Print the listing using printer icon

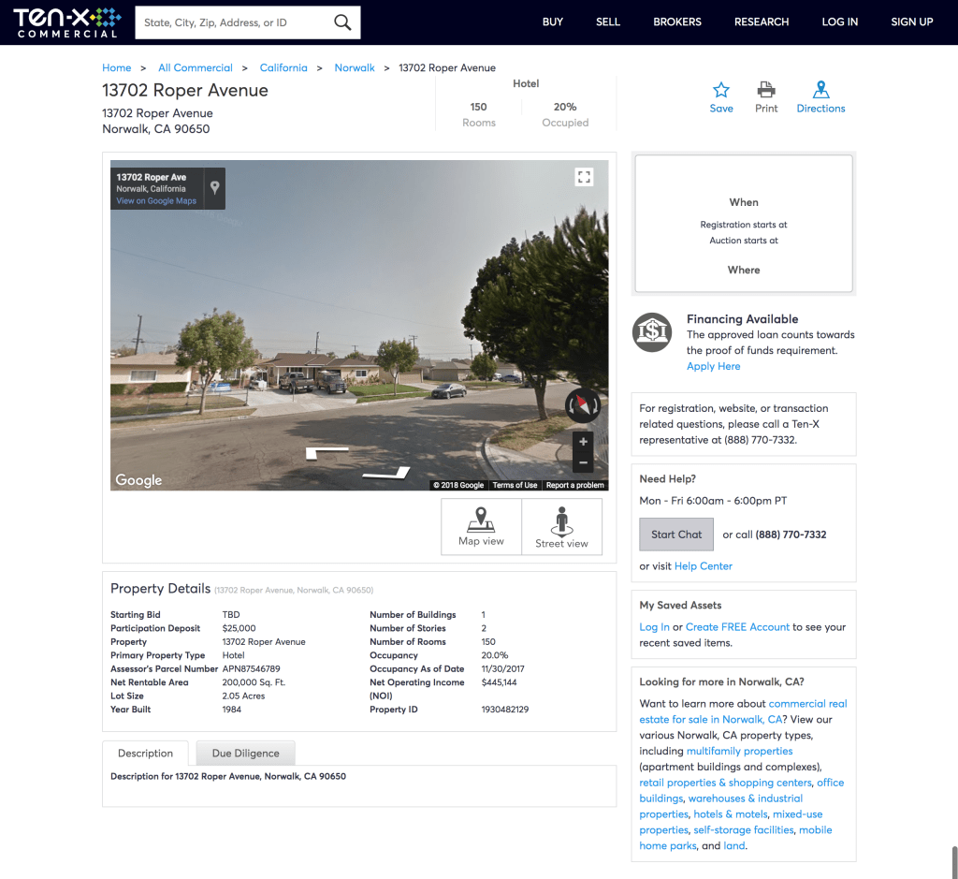pyautogui.click(x=766, y=91)
